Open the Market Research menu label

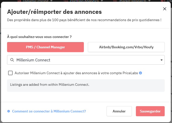pos(133,1)
